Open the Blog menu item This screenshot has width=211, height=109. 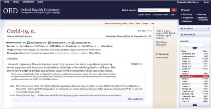(x=40, y=2)
